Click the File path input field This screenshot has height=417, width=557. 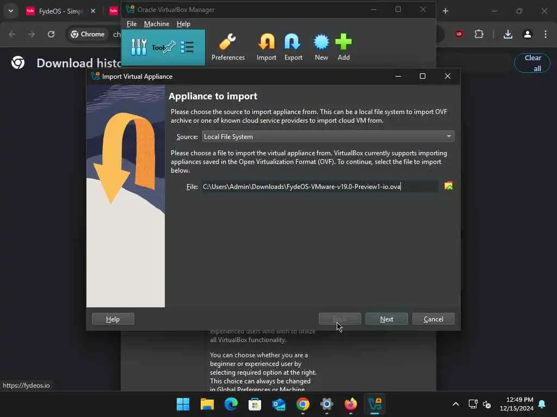(319, 187)
